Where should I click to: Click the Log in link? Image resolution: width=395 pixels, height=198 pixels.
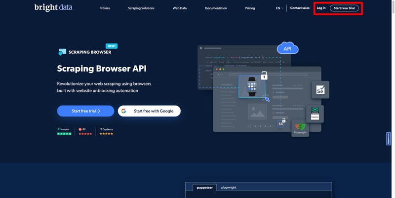coord(321,8)
